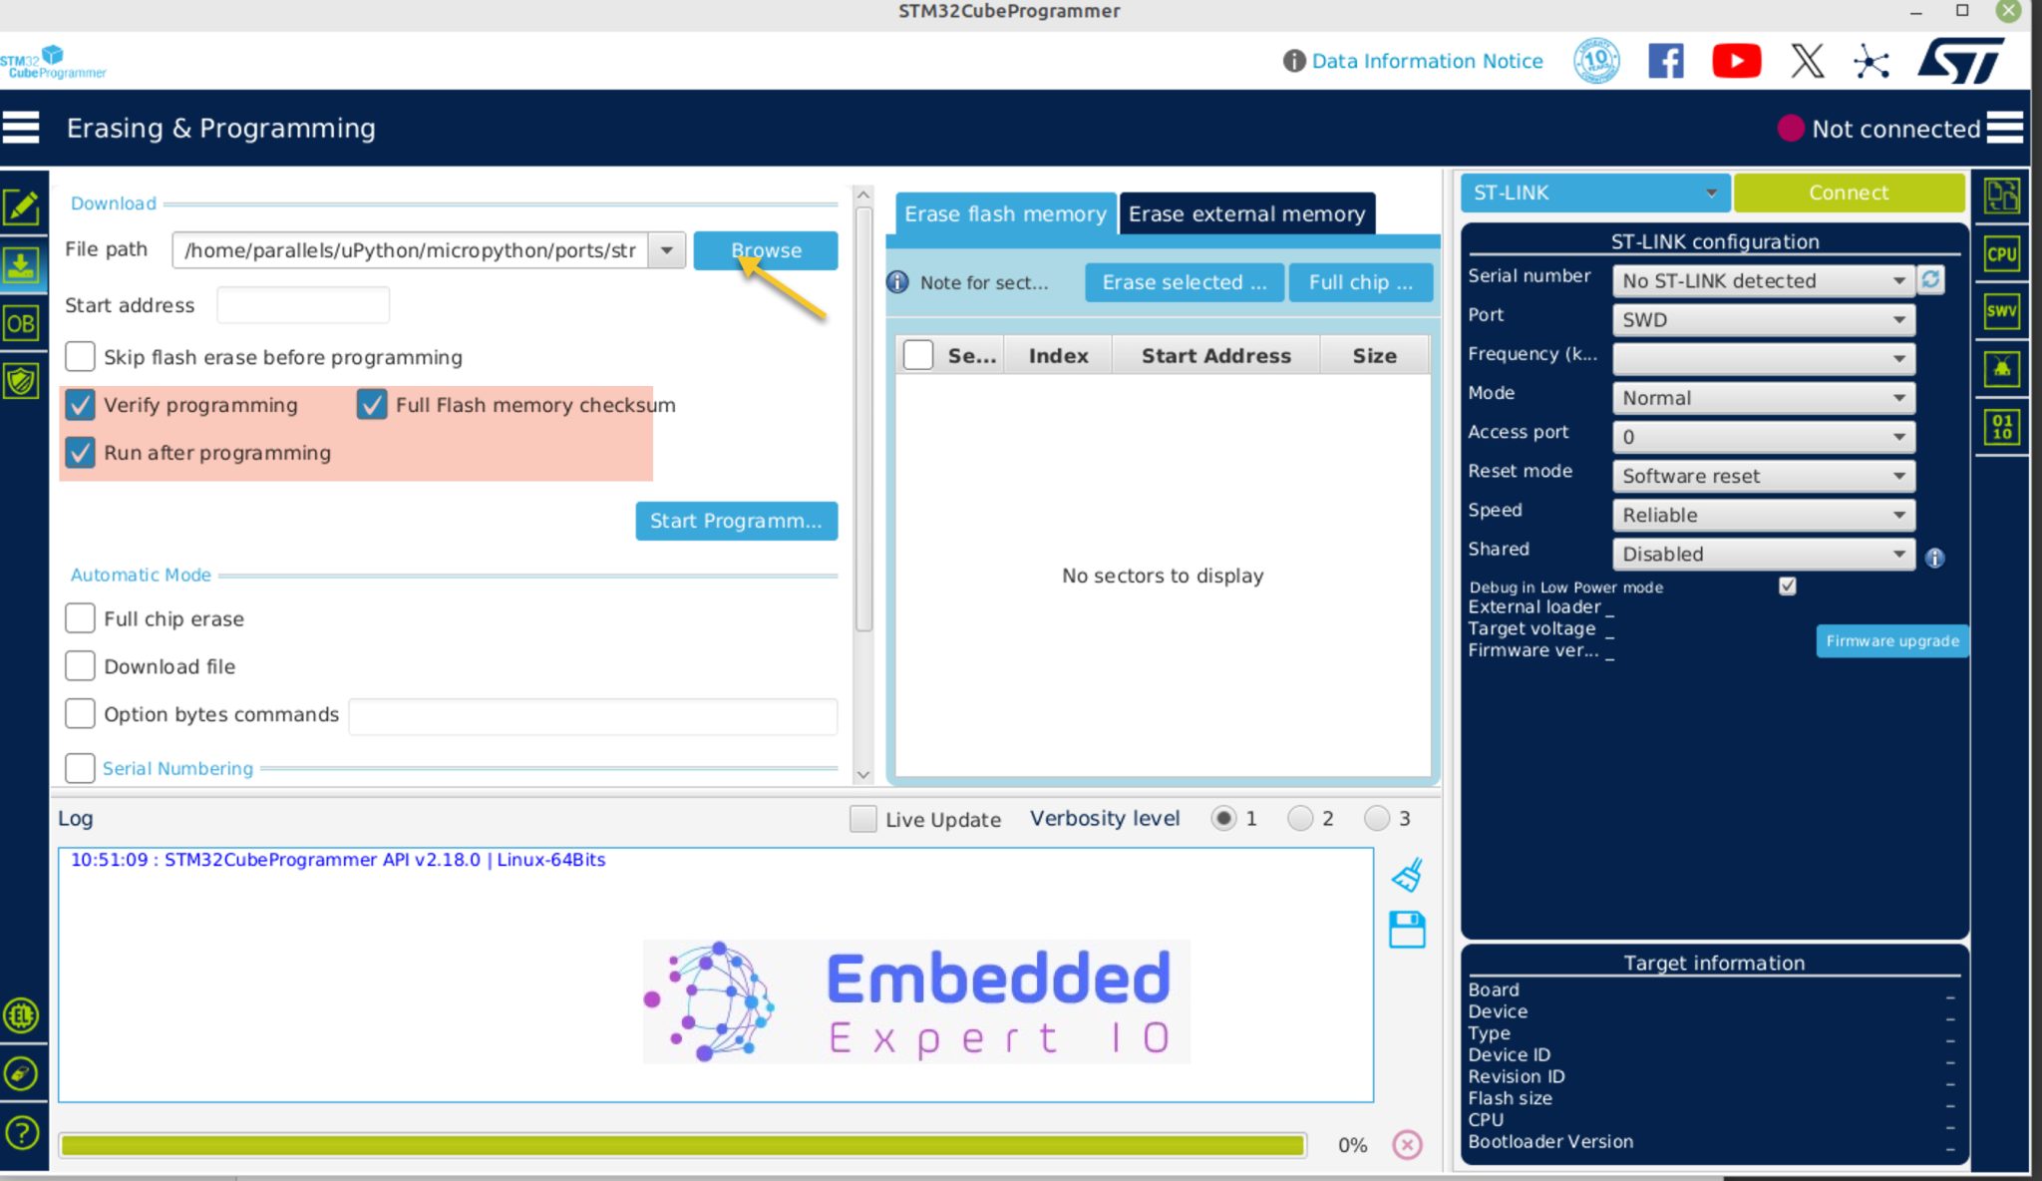
Task: Open the Memory & File editing panel
Action: (22, 207)
